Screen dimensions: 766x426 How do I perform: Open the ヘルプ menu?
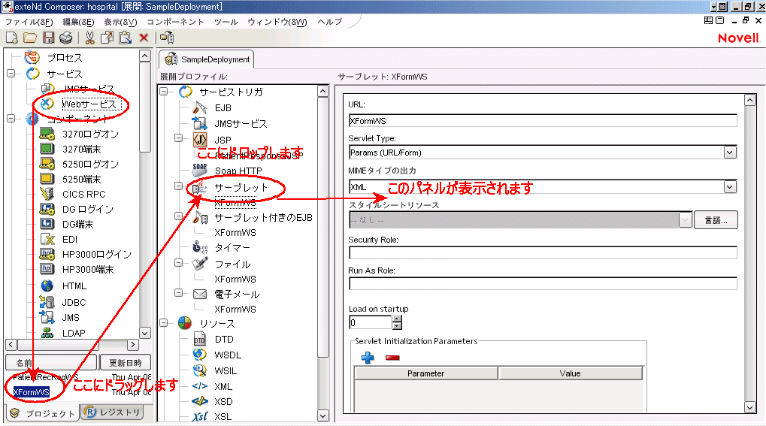point(330,22)
